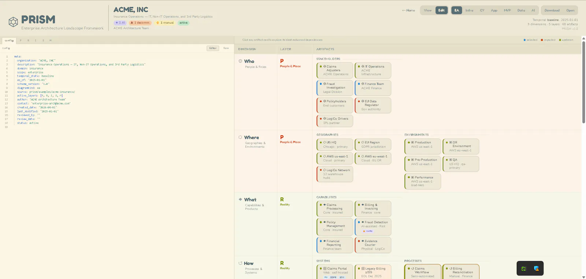Select the Infra diagram tab
This screenshot has width=586, height=279.
[x=469, y=10]
